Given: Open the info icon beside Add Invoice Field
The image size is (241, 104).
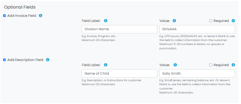Looking at the screenshot, I should click(41, 15).
